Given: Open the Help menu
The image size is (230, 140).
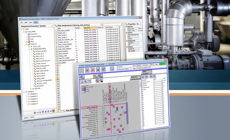Looking at the screenshot, I should click(x=36, y=22).
